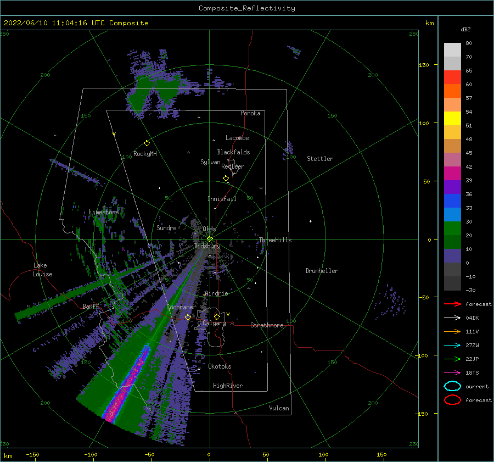Click the Limestone label
The height and width of the screenshot is (462, 494).
(104, 212)
